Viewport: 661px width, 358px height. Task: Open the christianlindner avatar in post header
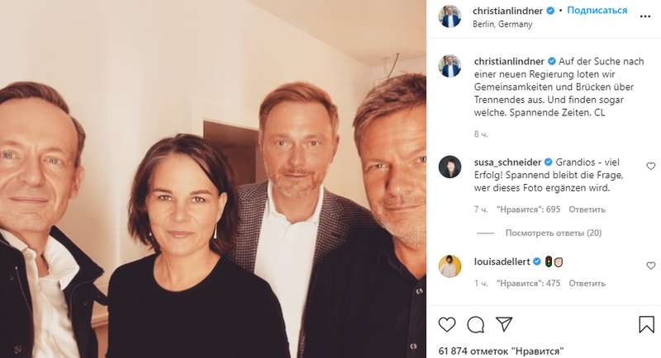coord(450,16)
